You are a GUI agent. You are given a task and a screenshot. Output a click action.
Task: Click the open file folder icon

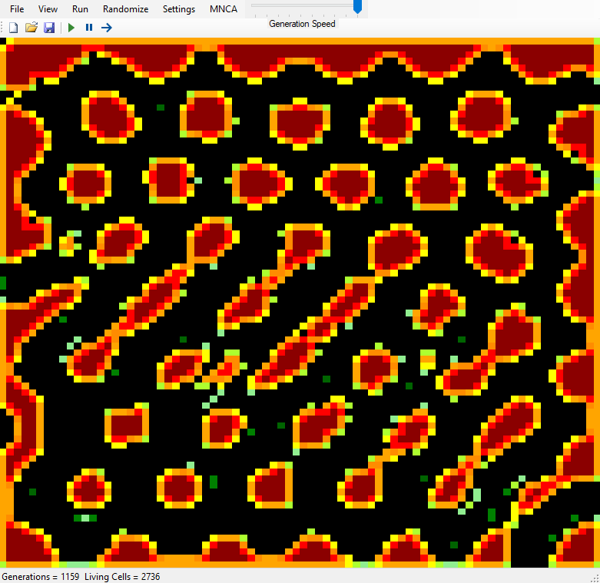[x=31, y=28]
